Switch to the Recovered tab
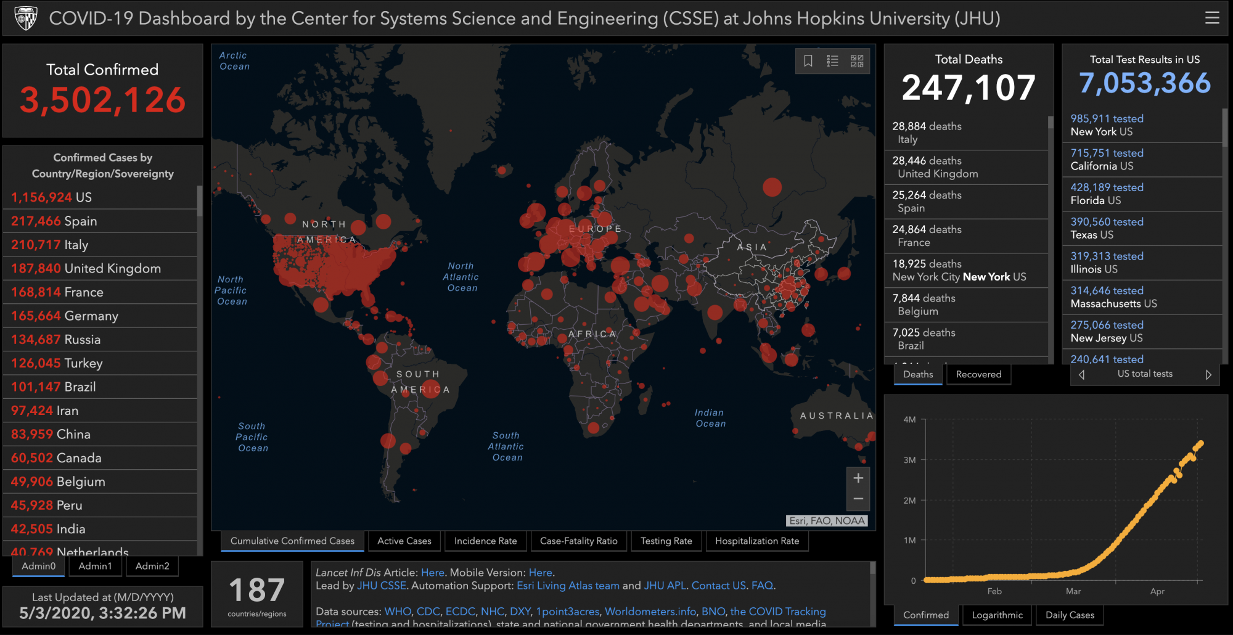The width and height of the screenshot is (1233, 635). (x=978, y=374)
